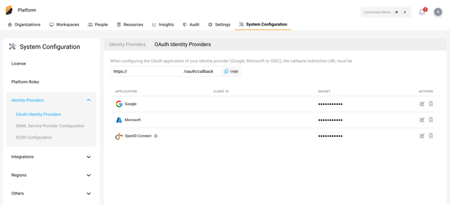450x205 pixels.
Task: Click the Organizations home icon
Action: 10,25
